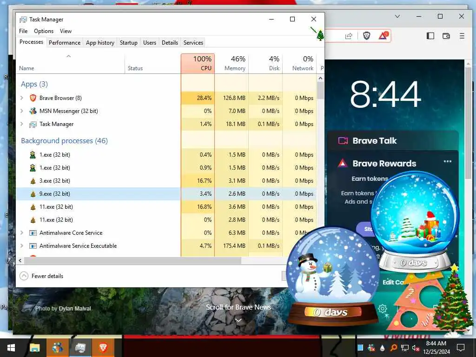Open the Brave Wallet icon
The height and width of the screenshot is (357, 476).
pyautogui.click(x=446, y=36)
